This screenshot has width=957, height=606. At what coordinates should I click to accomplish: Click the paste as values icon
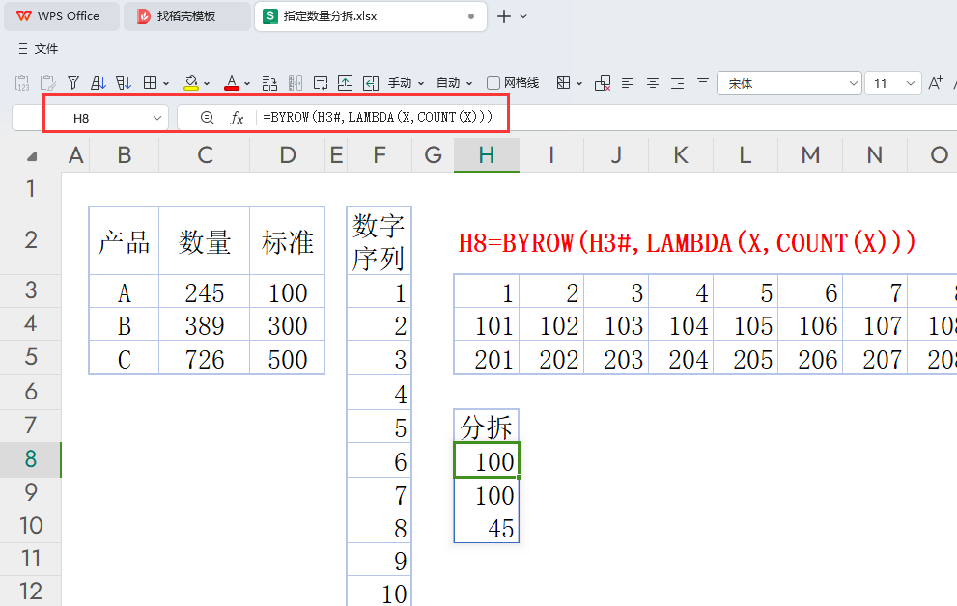click(x=22, y=83)
